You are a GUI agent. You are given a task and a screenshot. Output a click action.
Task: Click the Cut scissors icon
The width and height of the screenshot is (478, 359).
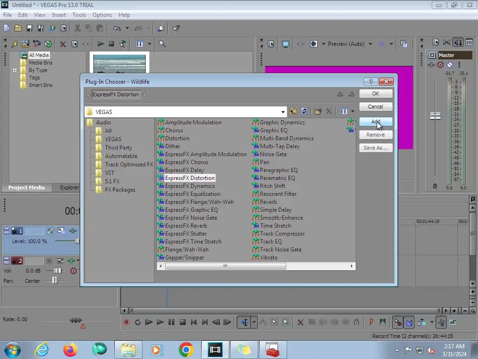pyautogui.click(x=78, y=28)
